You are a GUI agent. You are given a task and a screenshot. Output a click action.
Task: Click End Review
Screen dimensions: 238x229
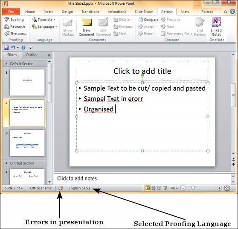click(x=200, y=27)
